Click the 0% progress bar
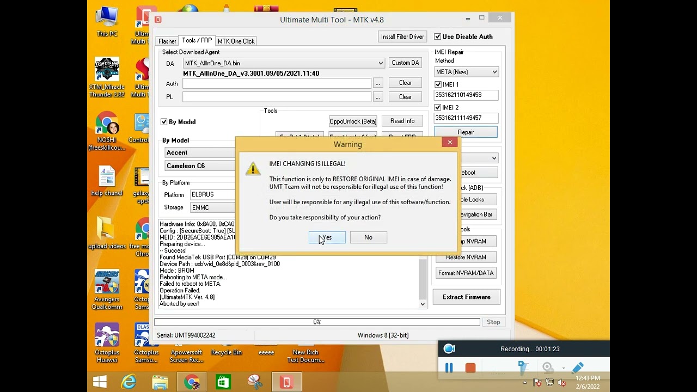The image size is (697, 392). click(317, 322)
